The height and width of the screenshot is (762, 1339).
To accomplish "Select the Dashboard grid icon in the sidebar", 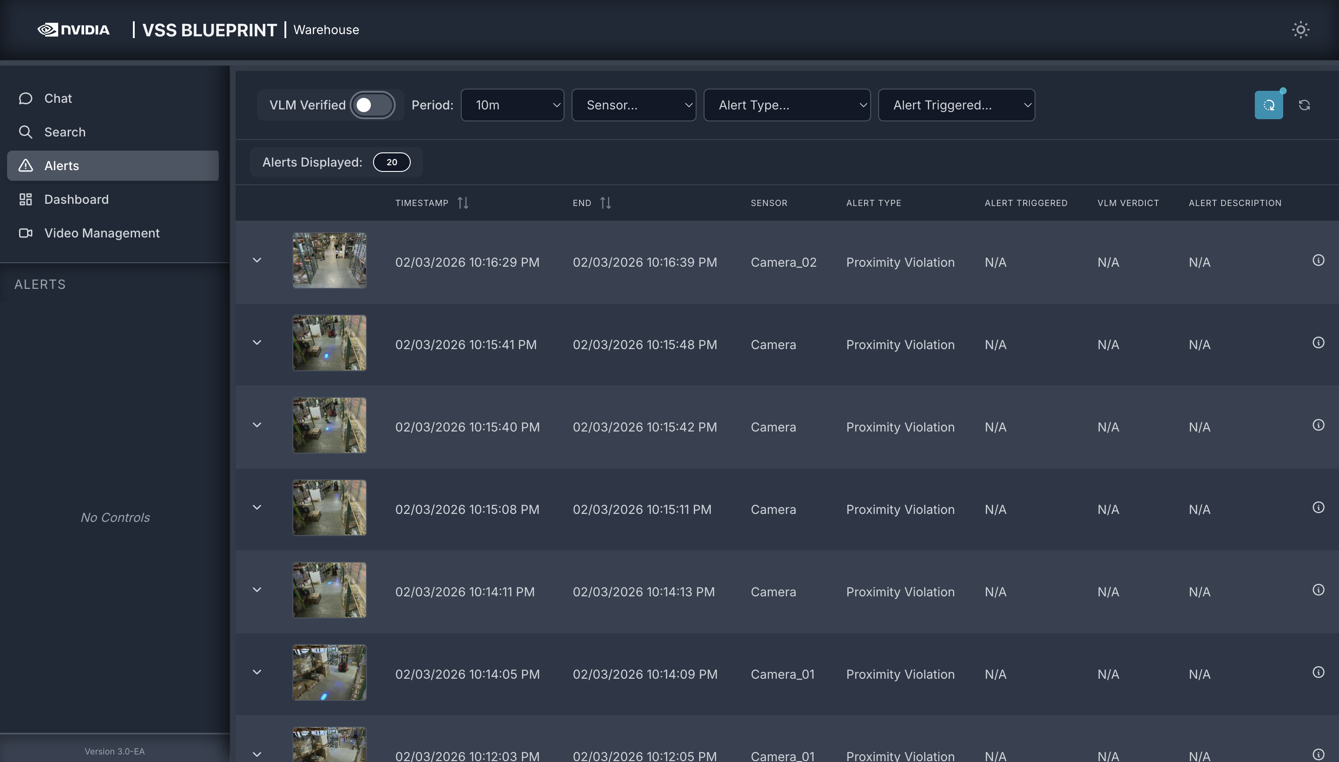I will (x=26, y=199).
